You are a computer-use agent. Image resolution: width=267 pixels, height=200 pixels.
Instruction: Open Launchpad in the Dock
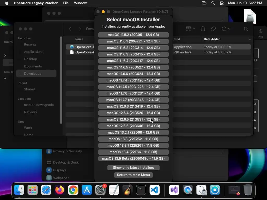[33, 190]
